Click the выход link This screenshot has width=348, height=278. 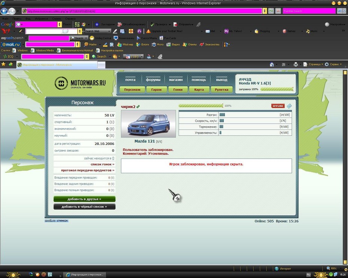click(222, 80)
